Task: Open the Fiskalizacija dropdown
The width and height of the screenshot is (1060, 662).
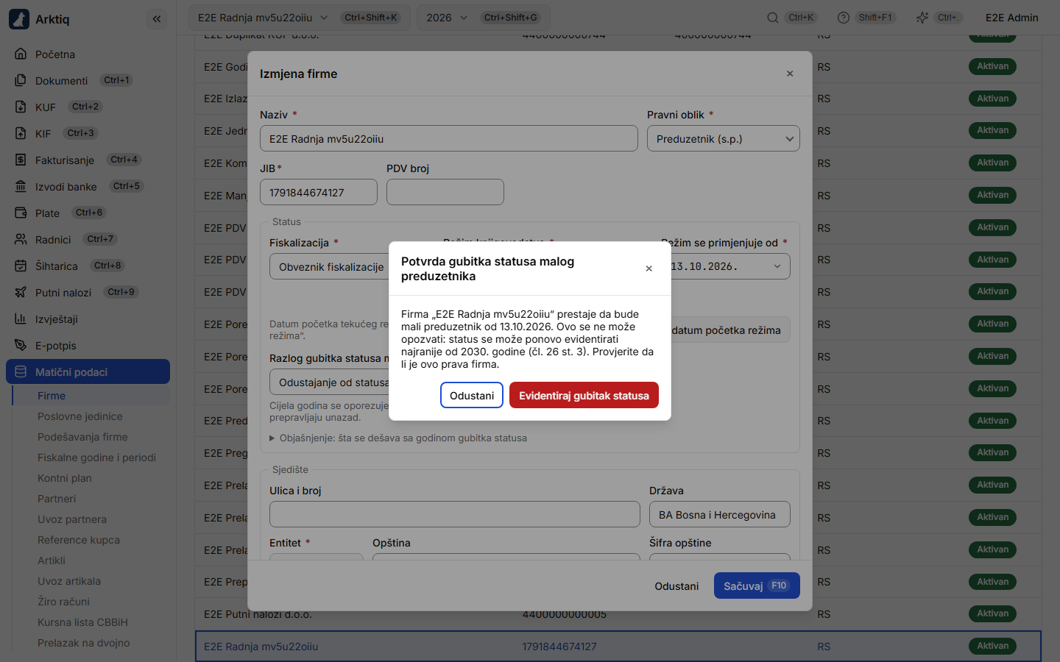Action: coord(330,267)
